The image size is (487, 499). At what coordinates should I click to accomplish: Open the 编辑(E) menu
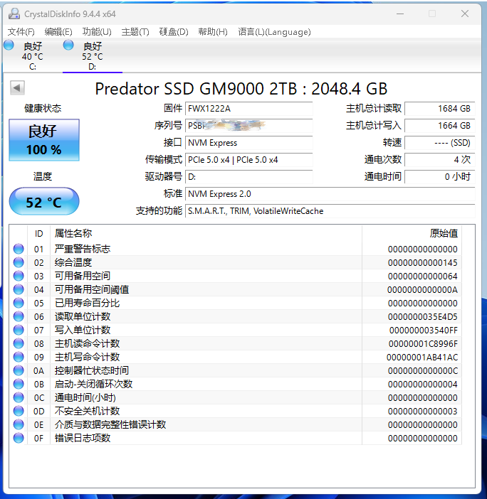(x=58, y=32)
